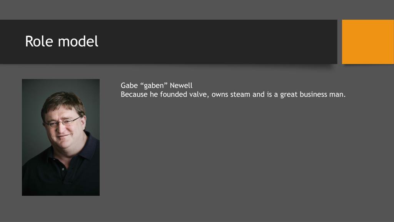
Task: Select the dark title banner background
Action: [x=169, y=42]
